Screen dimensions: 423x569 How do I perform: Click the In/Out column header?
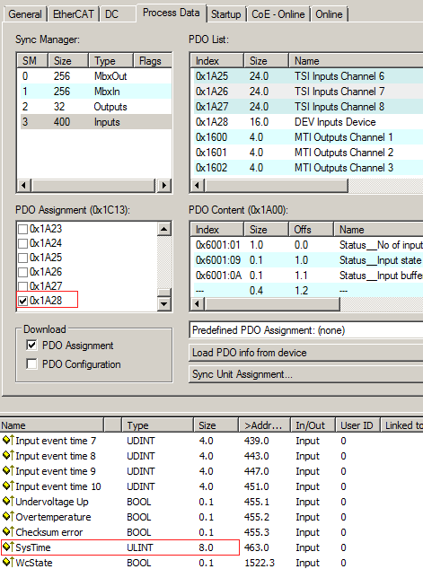pyautogui.click(x=313, y=425)
